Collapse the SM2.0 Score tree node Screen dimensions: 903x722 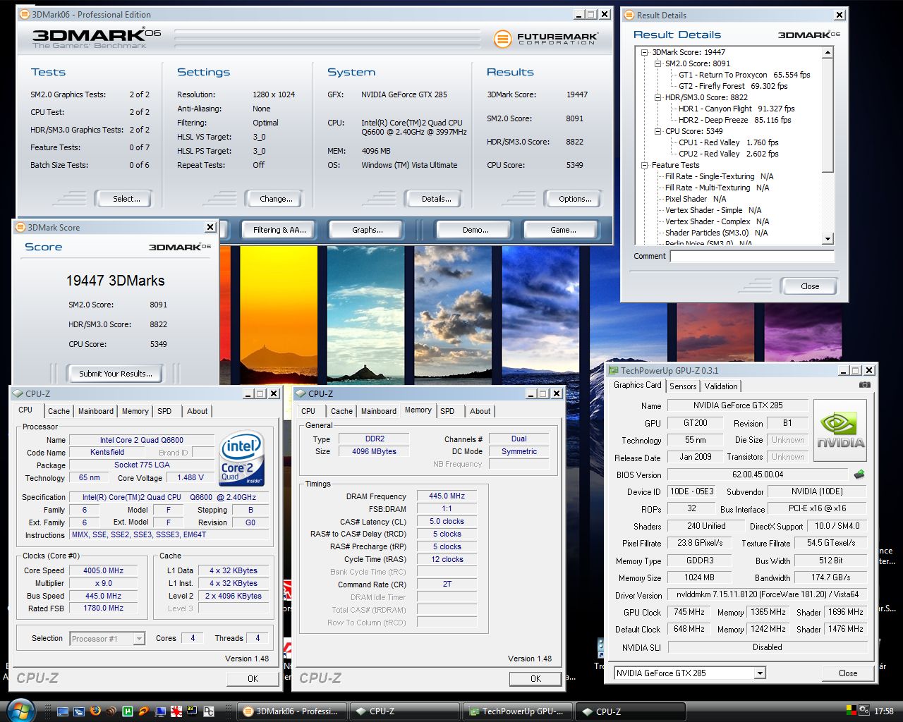(x=657, y=63)
